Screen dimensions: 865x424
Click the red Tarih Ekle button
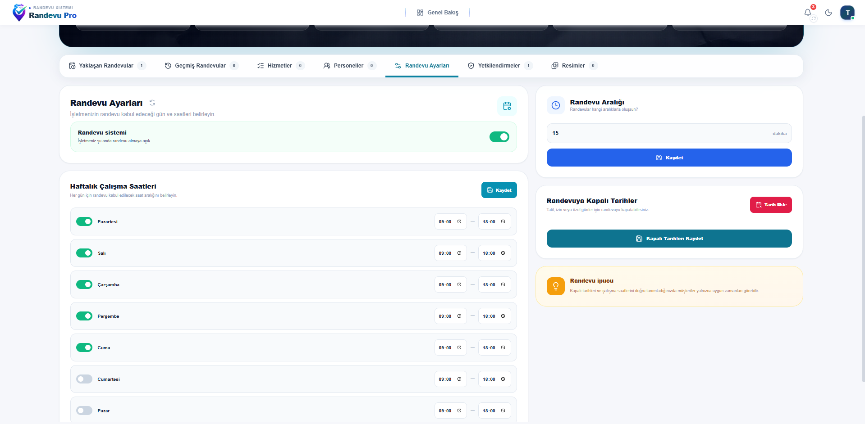(771, 205)
